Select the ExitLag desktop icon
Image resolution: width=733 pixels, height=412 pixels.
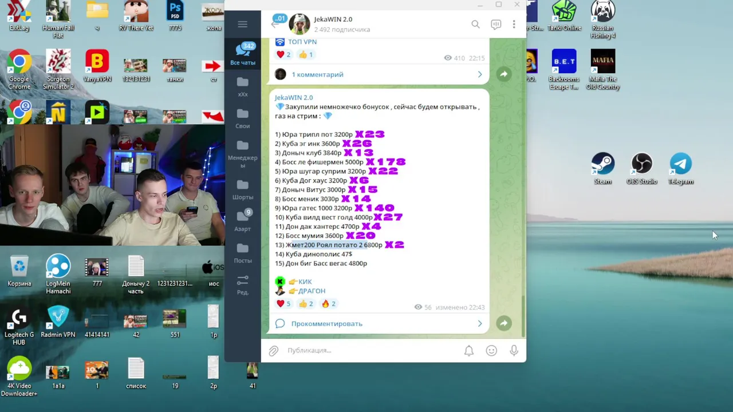[19, 15]
